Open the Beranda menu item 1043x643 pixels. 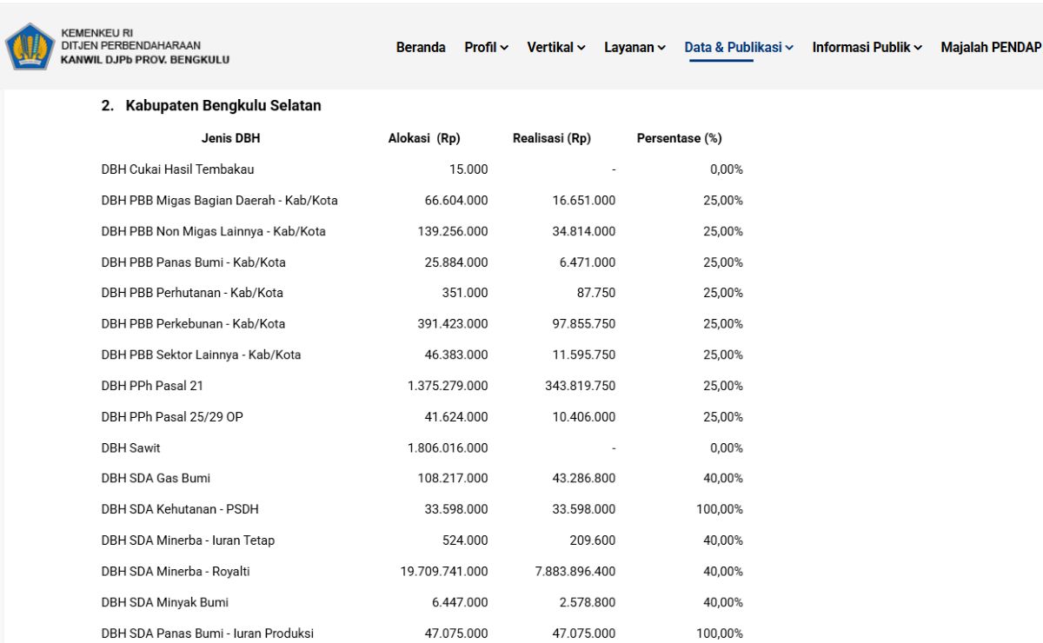(x=421, y=48)
